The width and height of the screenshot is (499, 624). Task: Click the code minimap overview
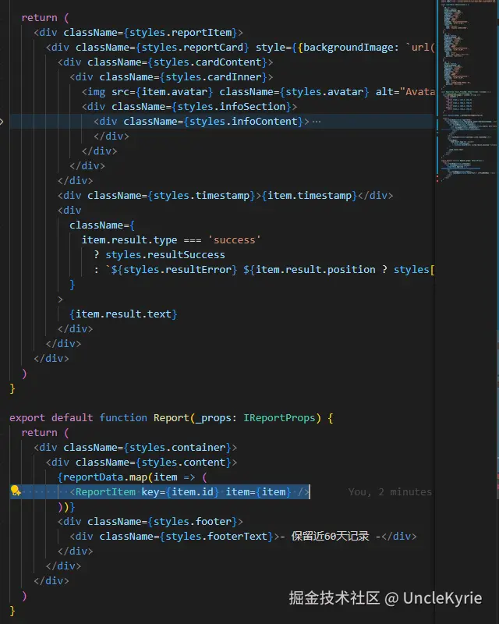468,91
